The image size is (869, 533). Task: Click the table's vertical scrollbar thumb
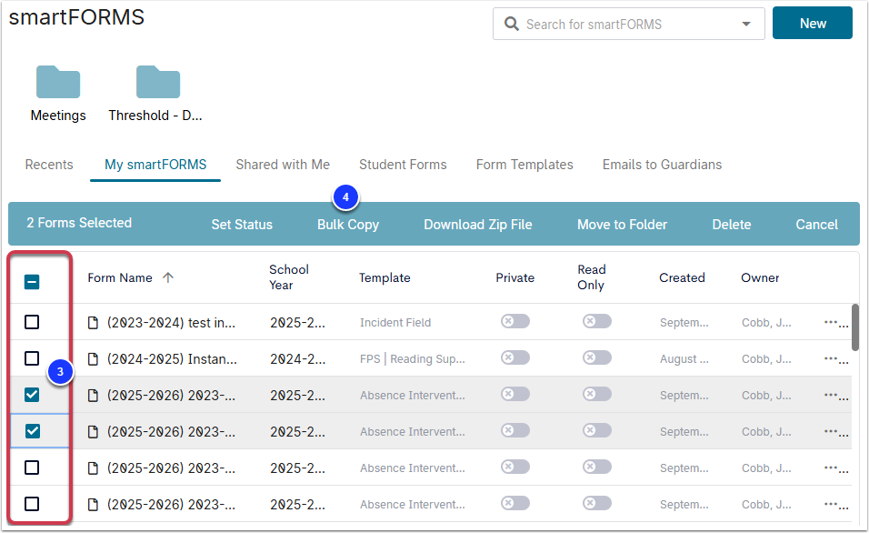point(855,327)
